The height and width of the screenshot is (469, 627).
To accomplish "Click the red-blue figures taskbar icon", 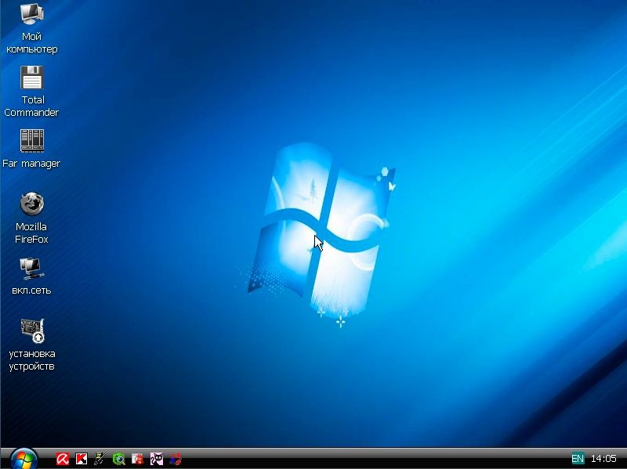I will tap(175, 459).
